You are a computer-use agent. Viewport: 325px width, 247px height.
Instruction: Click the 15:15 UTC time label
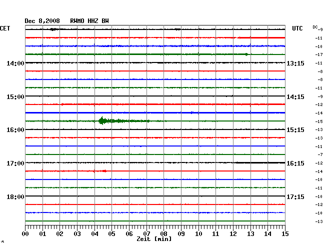pyautogui.click(x=295, y=130)
